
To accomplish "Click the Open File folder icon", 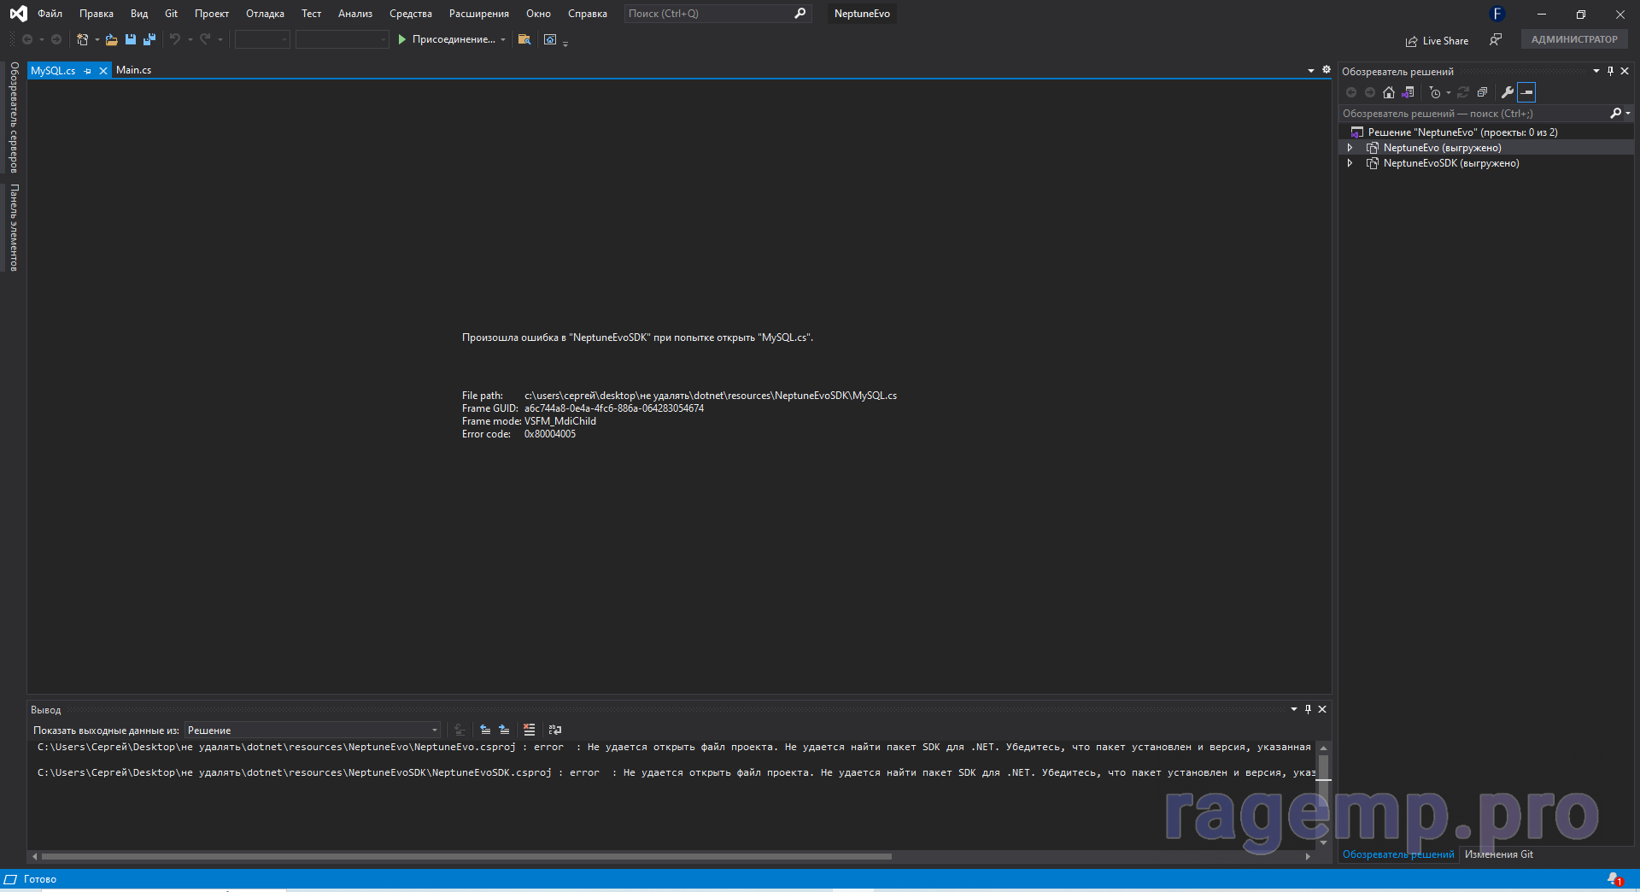I will (111, 39).
